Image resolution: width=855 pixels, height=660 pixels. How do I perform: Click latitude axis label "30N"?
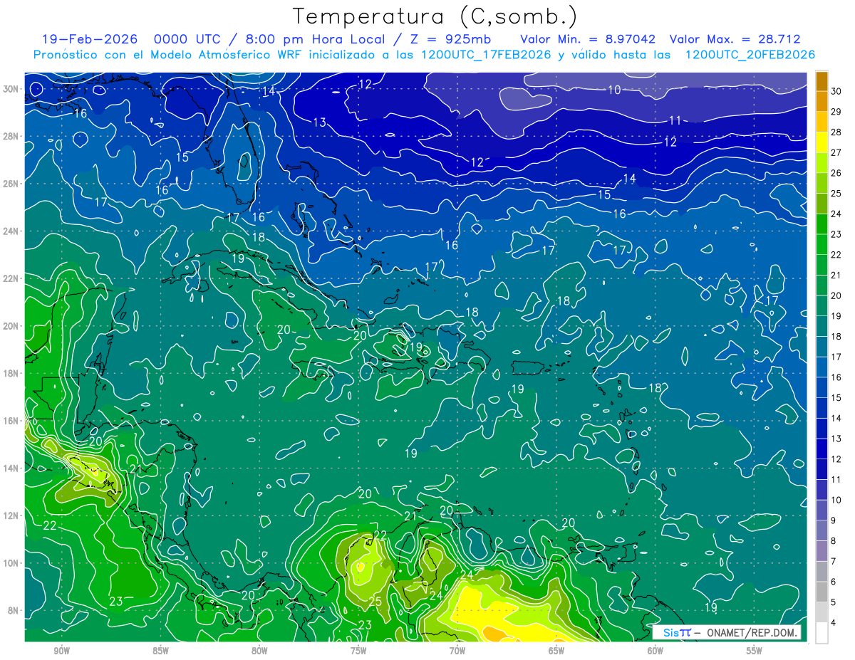pyautogui.click(x=11, y=89)
